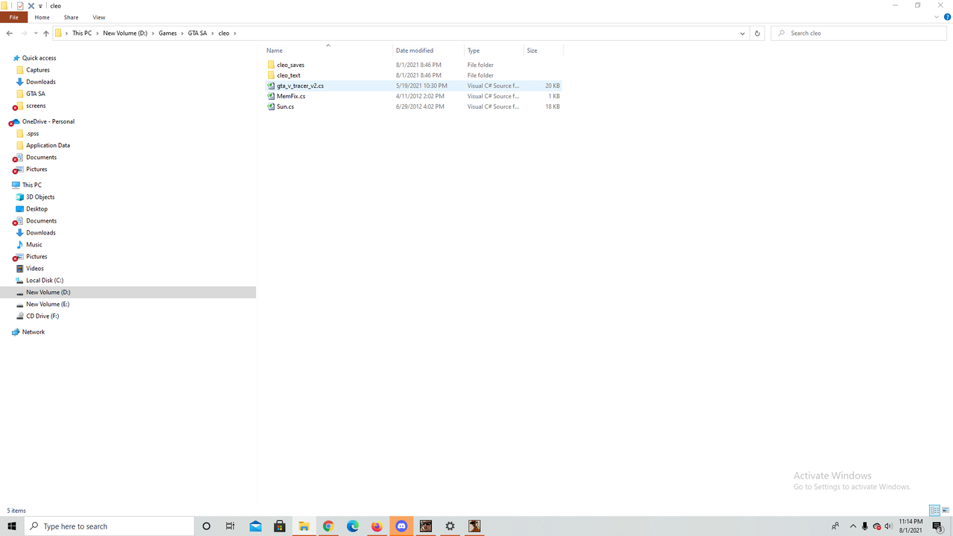Open Mail app from taskbar
The width and height of the screenshot is (953, 536).
pyautogui.click(x=255, y=526)
